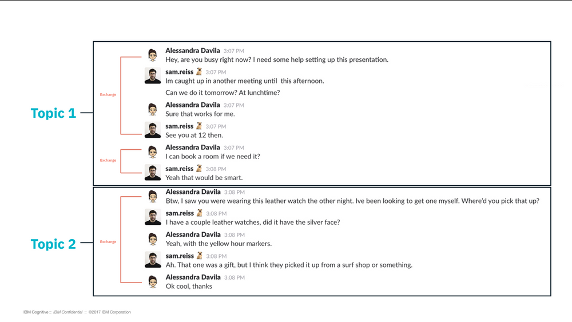Viewport: 572px width, 322px height.
Task: Click sam.reiss avatar beside "Im caught up" message
Action: [152, 76]
